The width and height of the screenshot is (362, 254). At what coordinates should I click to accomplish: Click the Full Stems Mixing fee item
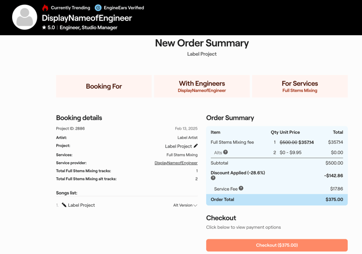click(x=232, y=142)
